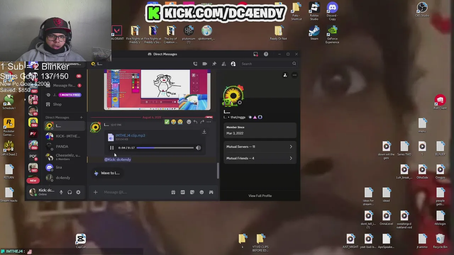Expand Mutual Friends — 4

260,158
